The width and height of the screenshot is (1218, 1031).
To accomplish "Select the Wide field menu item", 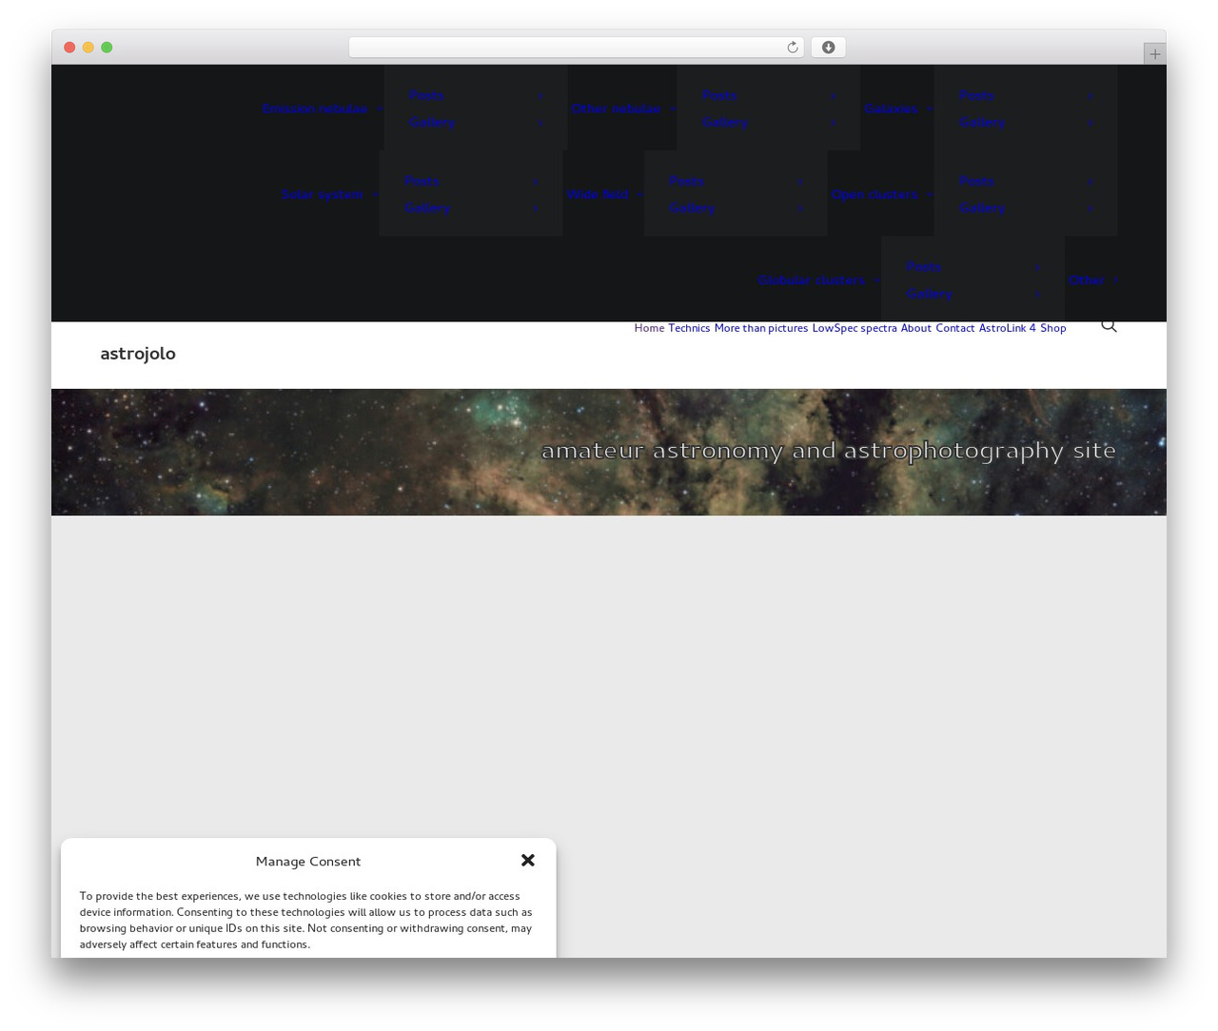I will [x=598, y=194].
